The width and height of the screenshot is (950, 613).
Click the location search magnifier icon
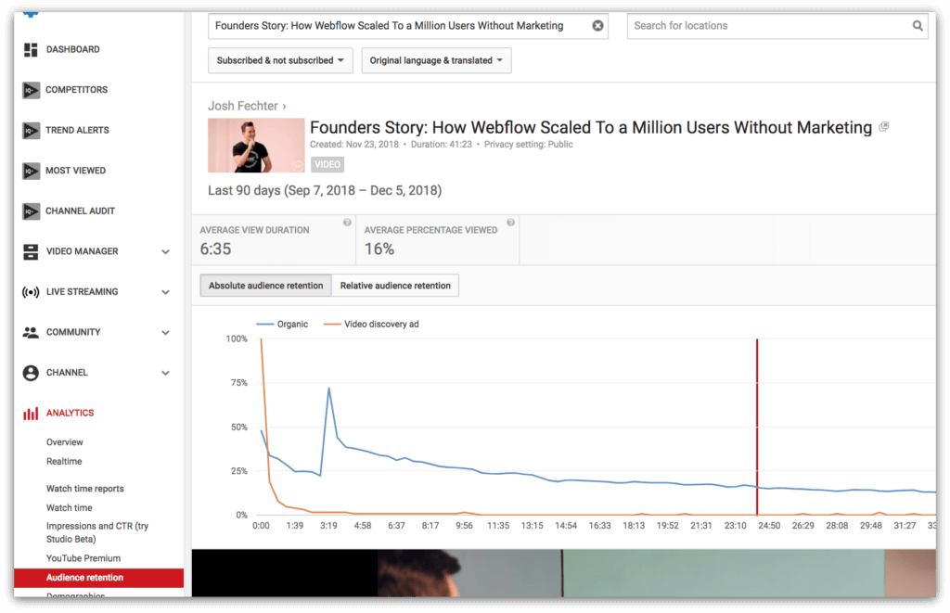pyautogui.click(x=918, y=25)
